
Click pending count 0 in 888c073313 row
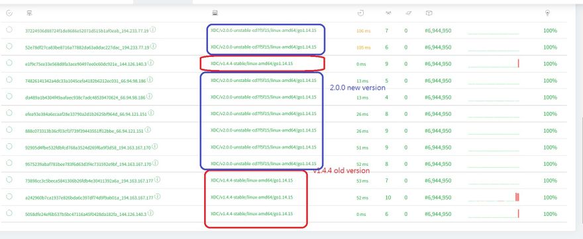[406, 131]
